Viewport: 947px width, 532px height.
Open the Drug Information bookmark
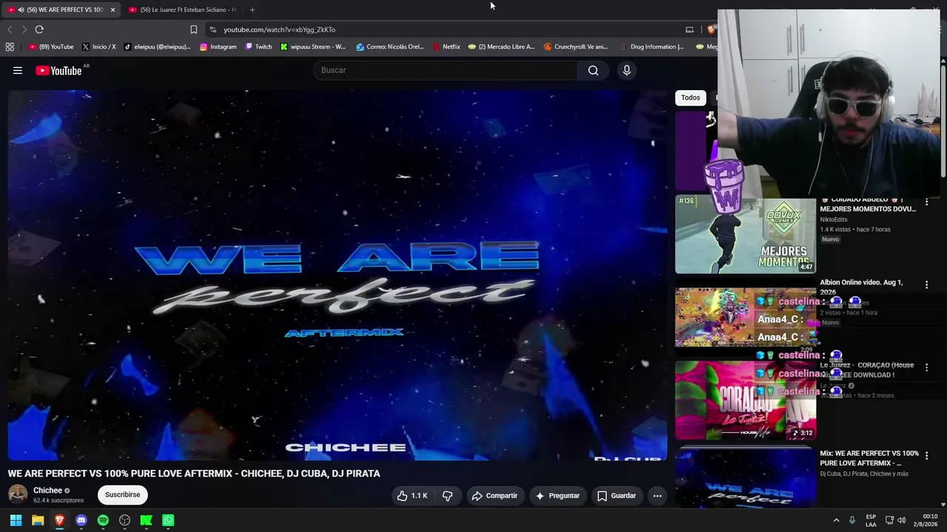[652, 47]
